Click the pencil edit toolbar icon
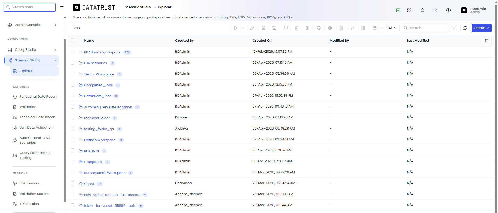The image size is (498, 213). [252, 28]
